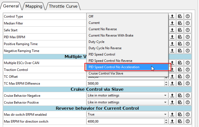Click the upload arrow icon for TC Offset
The image size is (199, 127).
(172, 77)
